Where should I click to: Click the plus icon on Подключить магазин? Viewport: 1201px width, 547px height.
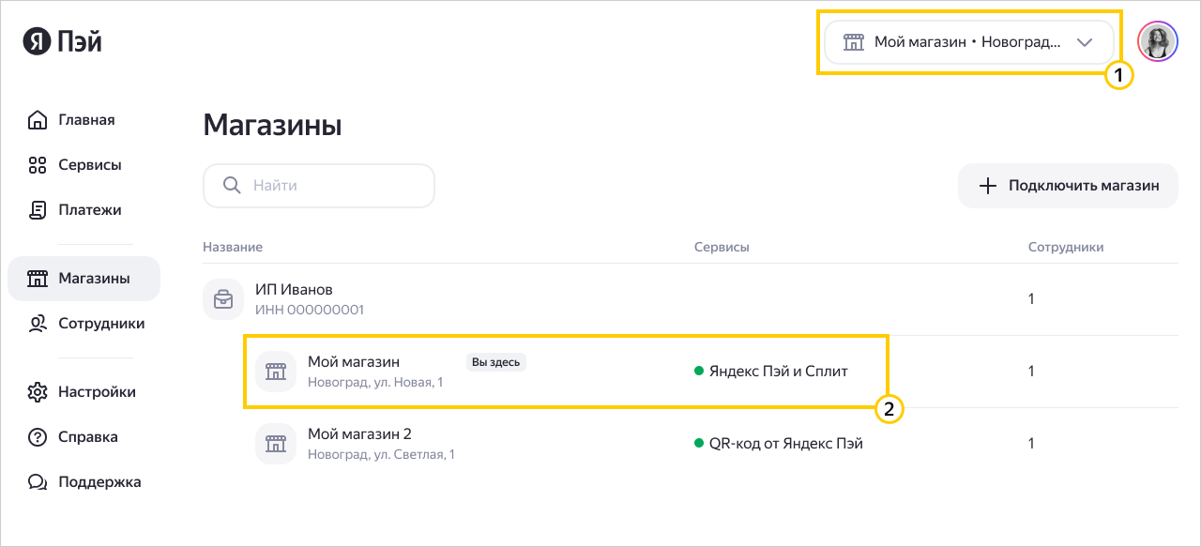point(987,186)
